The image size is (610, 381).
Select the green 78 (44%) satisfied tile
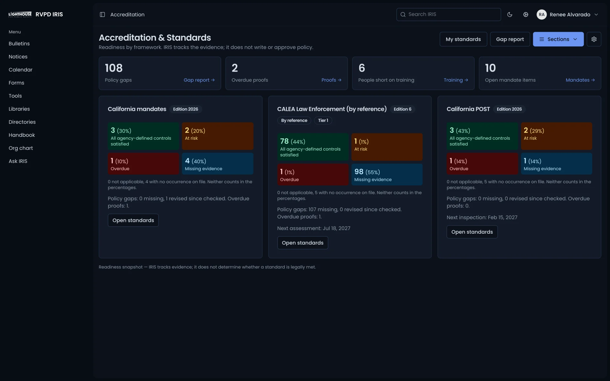pos(313,147)
